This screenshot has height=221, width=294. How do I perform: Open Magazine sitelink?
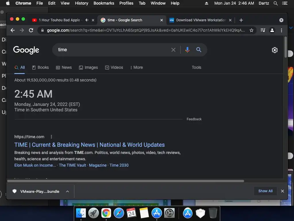pos(98,165)
